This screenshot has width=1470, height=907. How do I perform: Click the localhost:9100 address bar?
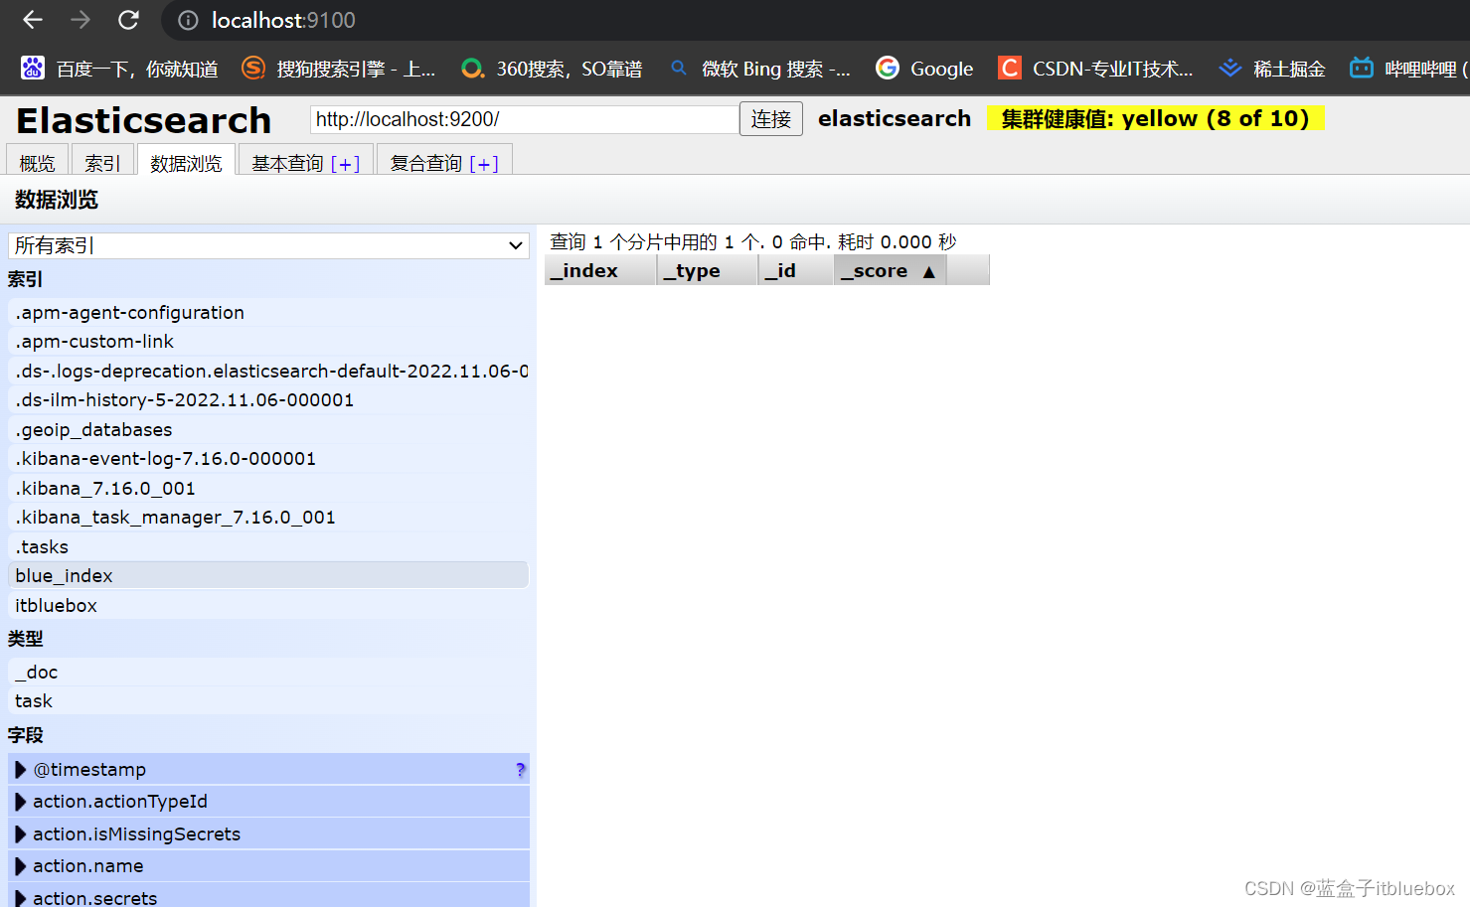[x=815, y=20]
